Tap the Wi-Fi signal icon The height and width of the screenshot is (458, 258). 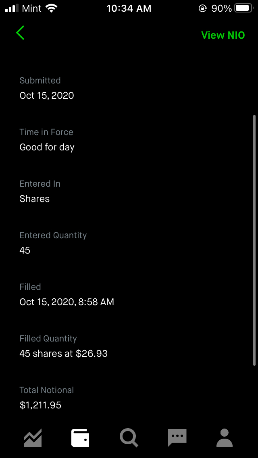52,8
